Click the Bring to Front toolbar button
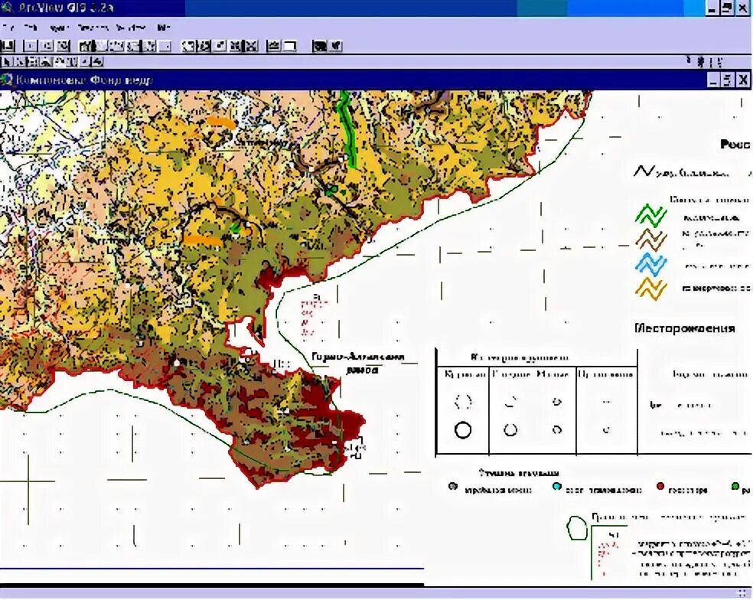Viewport: 753px width, 600px height. [x=116, y=46]
